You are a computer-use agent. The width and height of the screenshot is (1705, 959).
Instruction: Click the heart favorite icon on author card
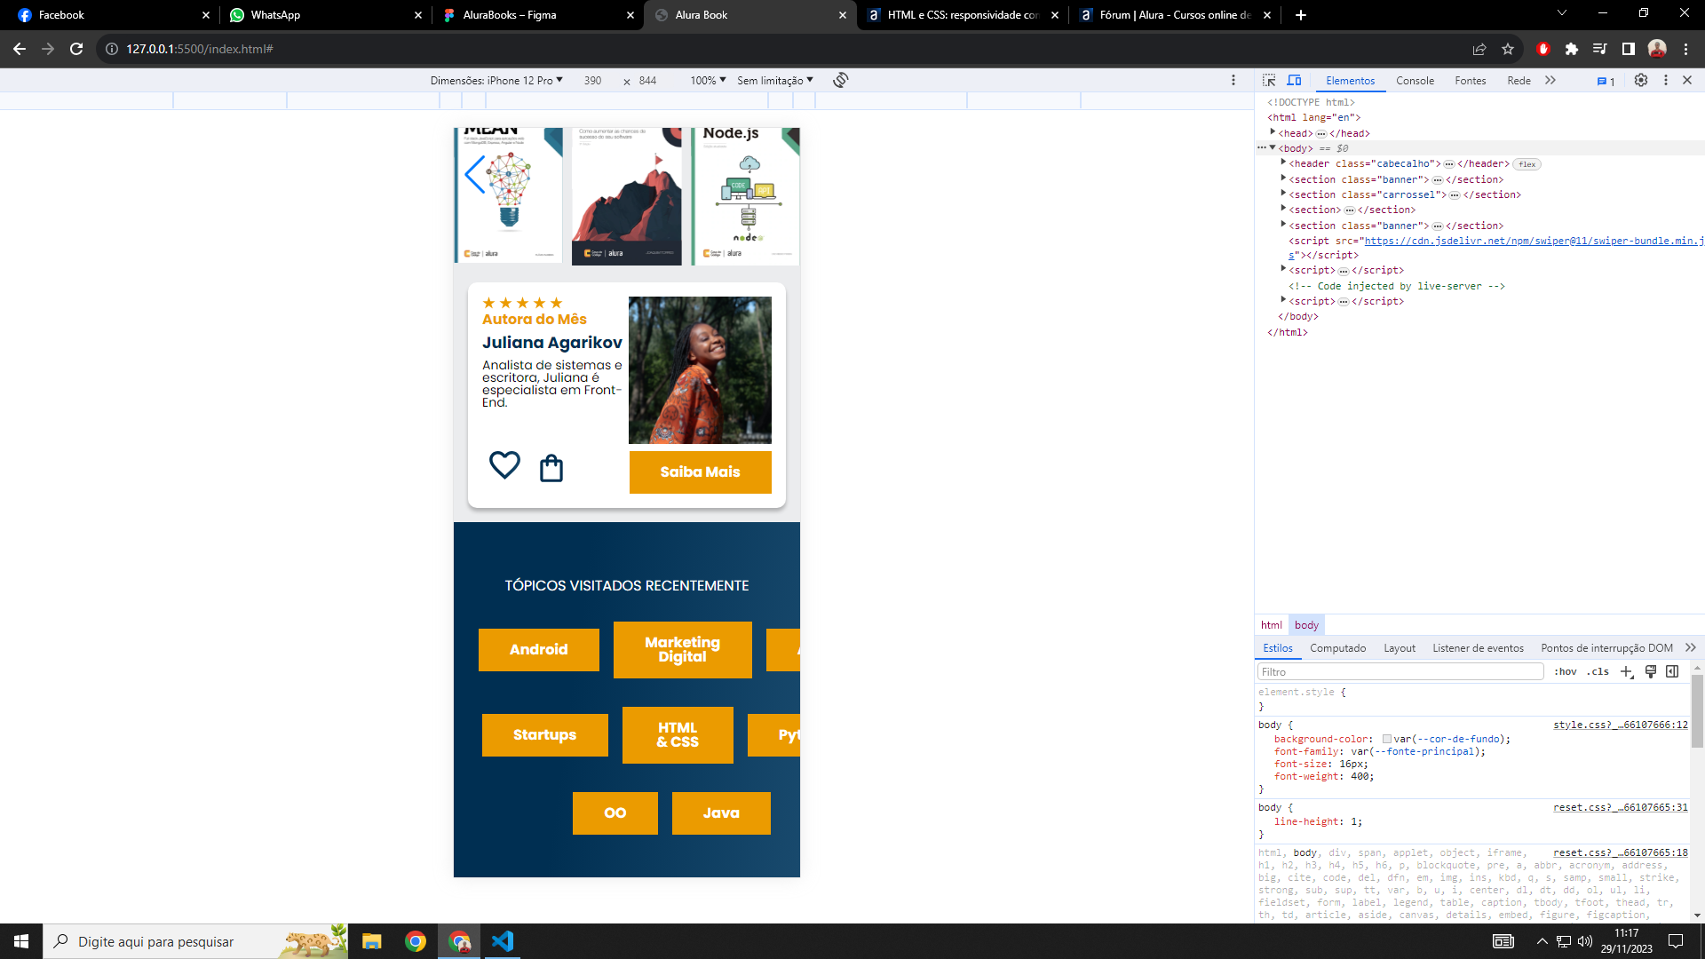(x=504, y=464)
